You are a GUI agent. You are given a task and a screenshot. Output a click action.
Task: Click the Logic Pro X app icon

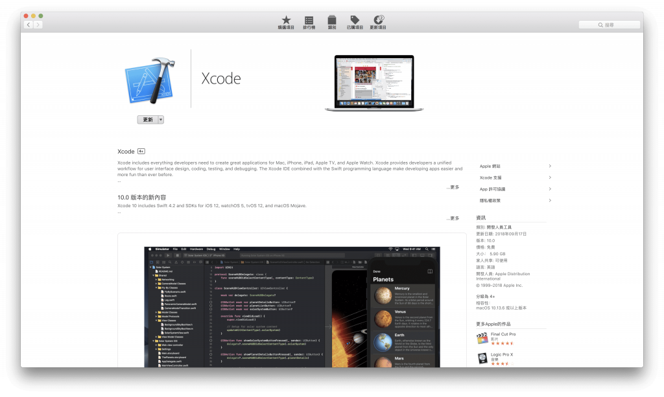[x=482, y=359]
